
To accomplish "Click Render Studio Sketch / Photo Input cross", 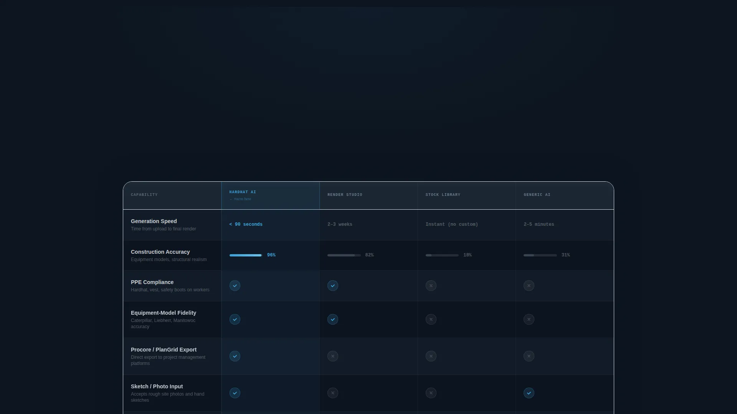I will point(332,393).
